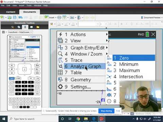Open the Document Preview dropdown

[x=151, y=18]
